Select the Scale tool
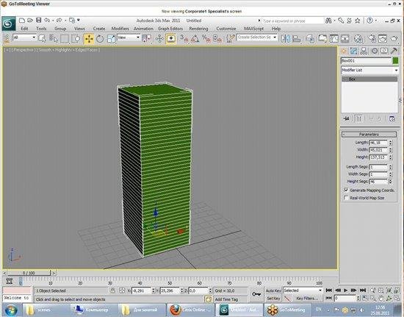Screen dimensions: 404x317 pyautogui.click(x=111, y=39)
